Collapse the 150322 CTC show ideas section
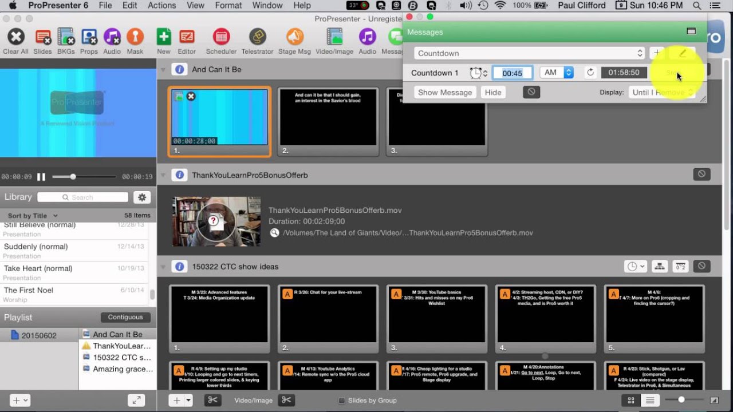 pyautogui.click(x=163, y=267)
